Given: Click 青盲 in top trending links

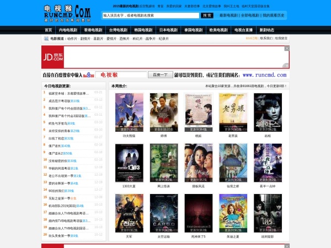Looking at the screenshot, I should (161, 6).
